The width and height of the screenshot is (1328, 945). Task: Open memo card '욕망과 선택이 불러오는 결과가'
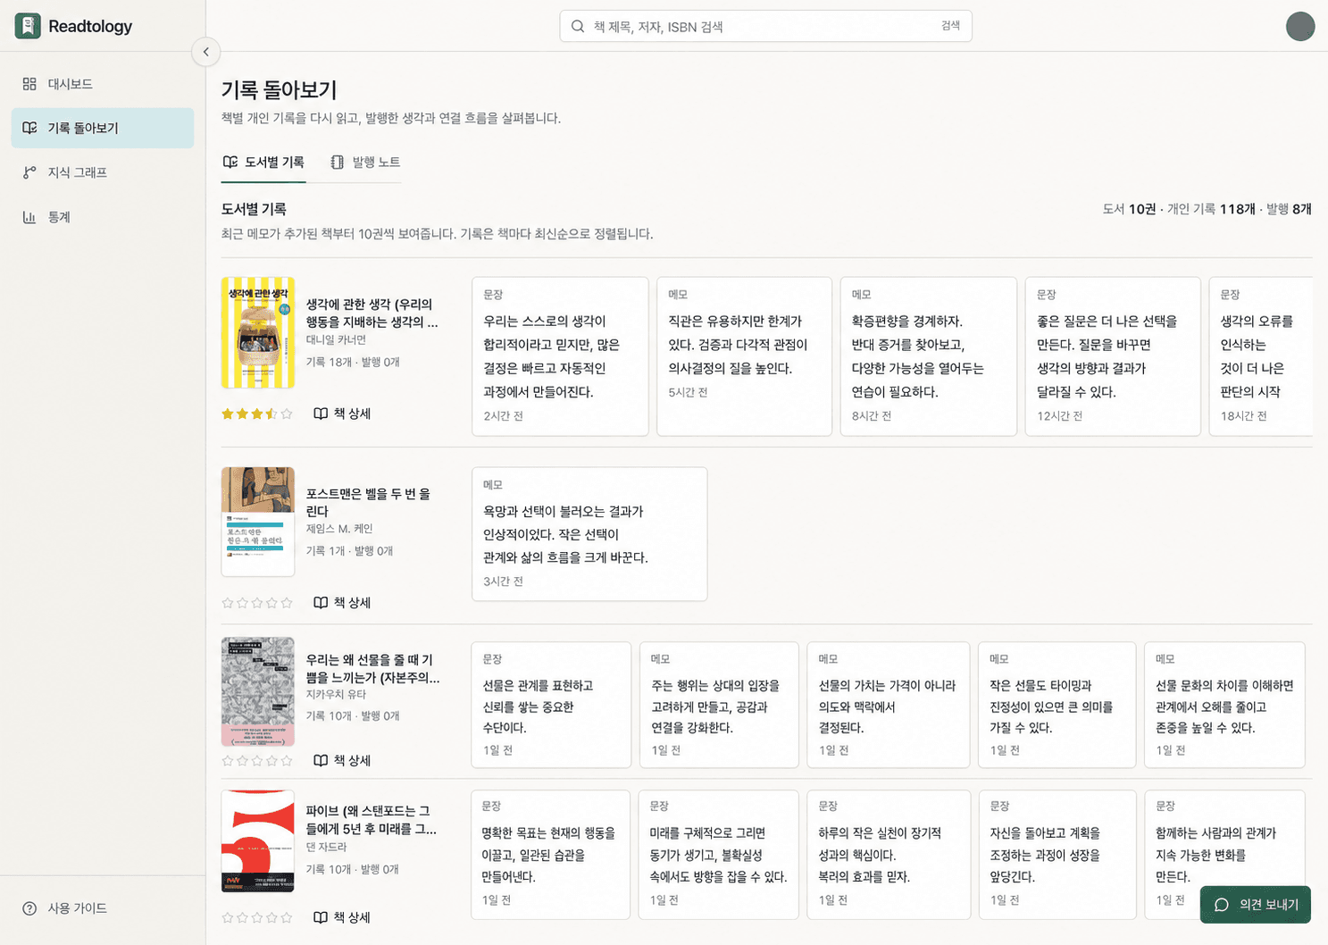(x=589, y=534)
